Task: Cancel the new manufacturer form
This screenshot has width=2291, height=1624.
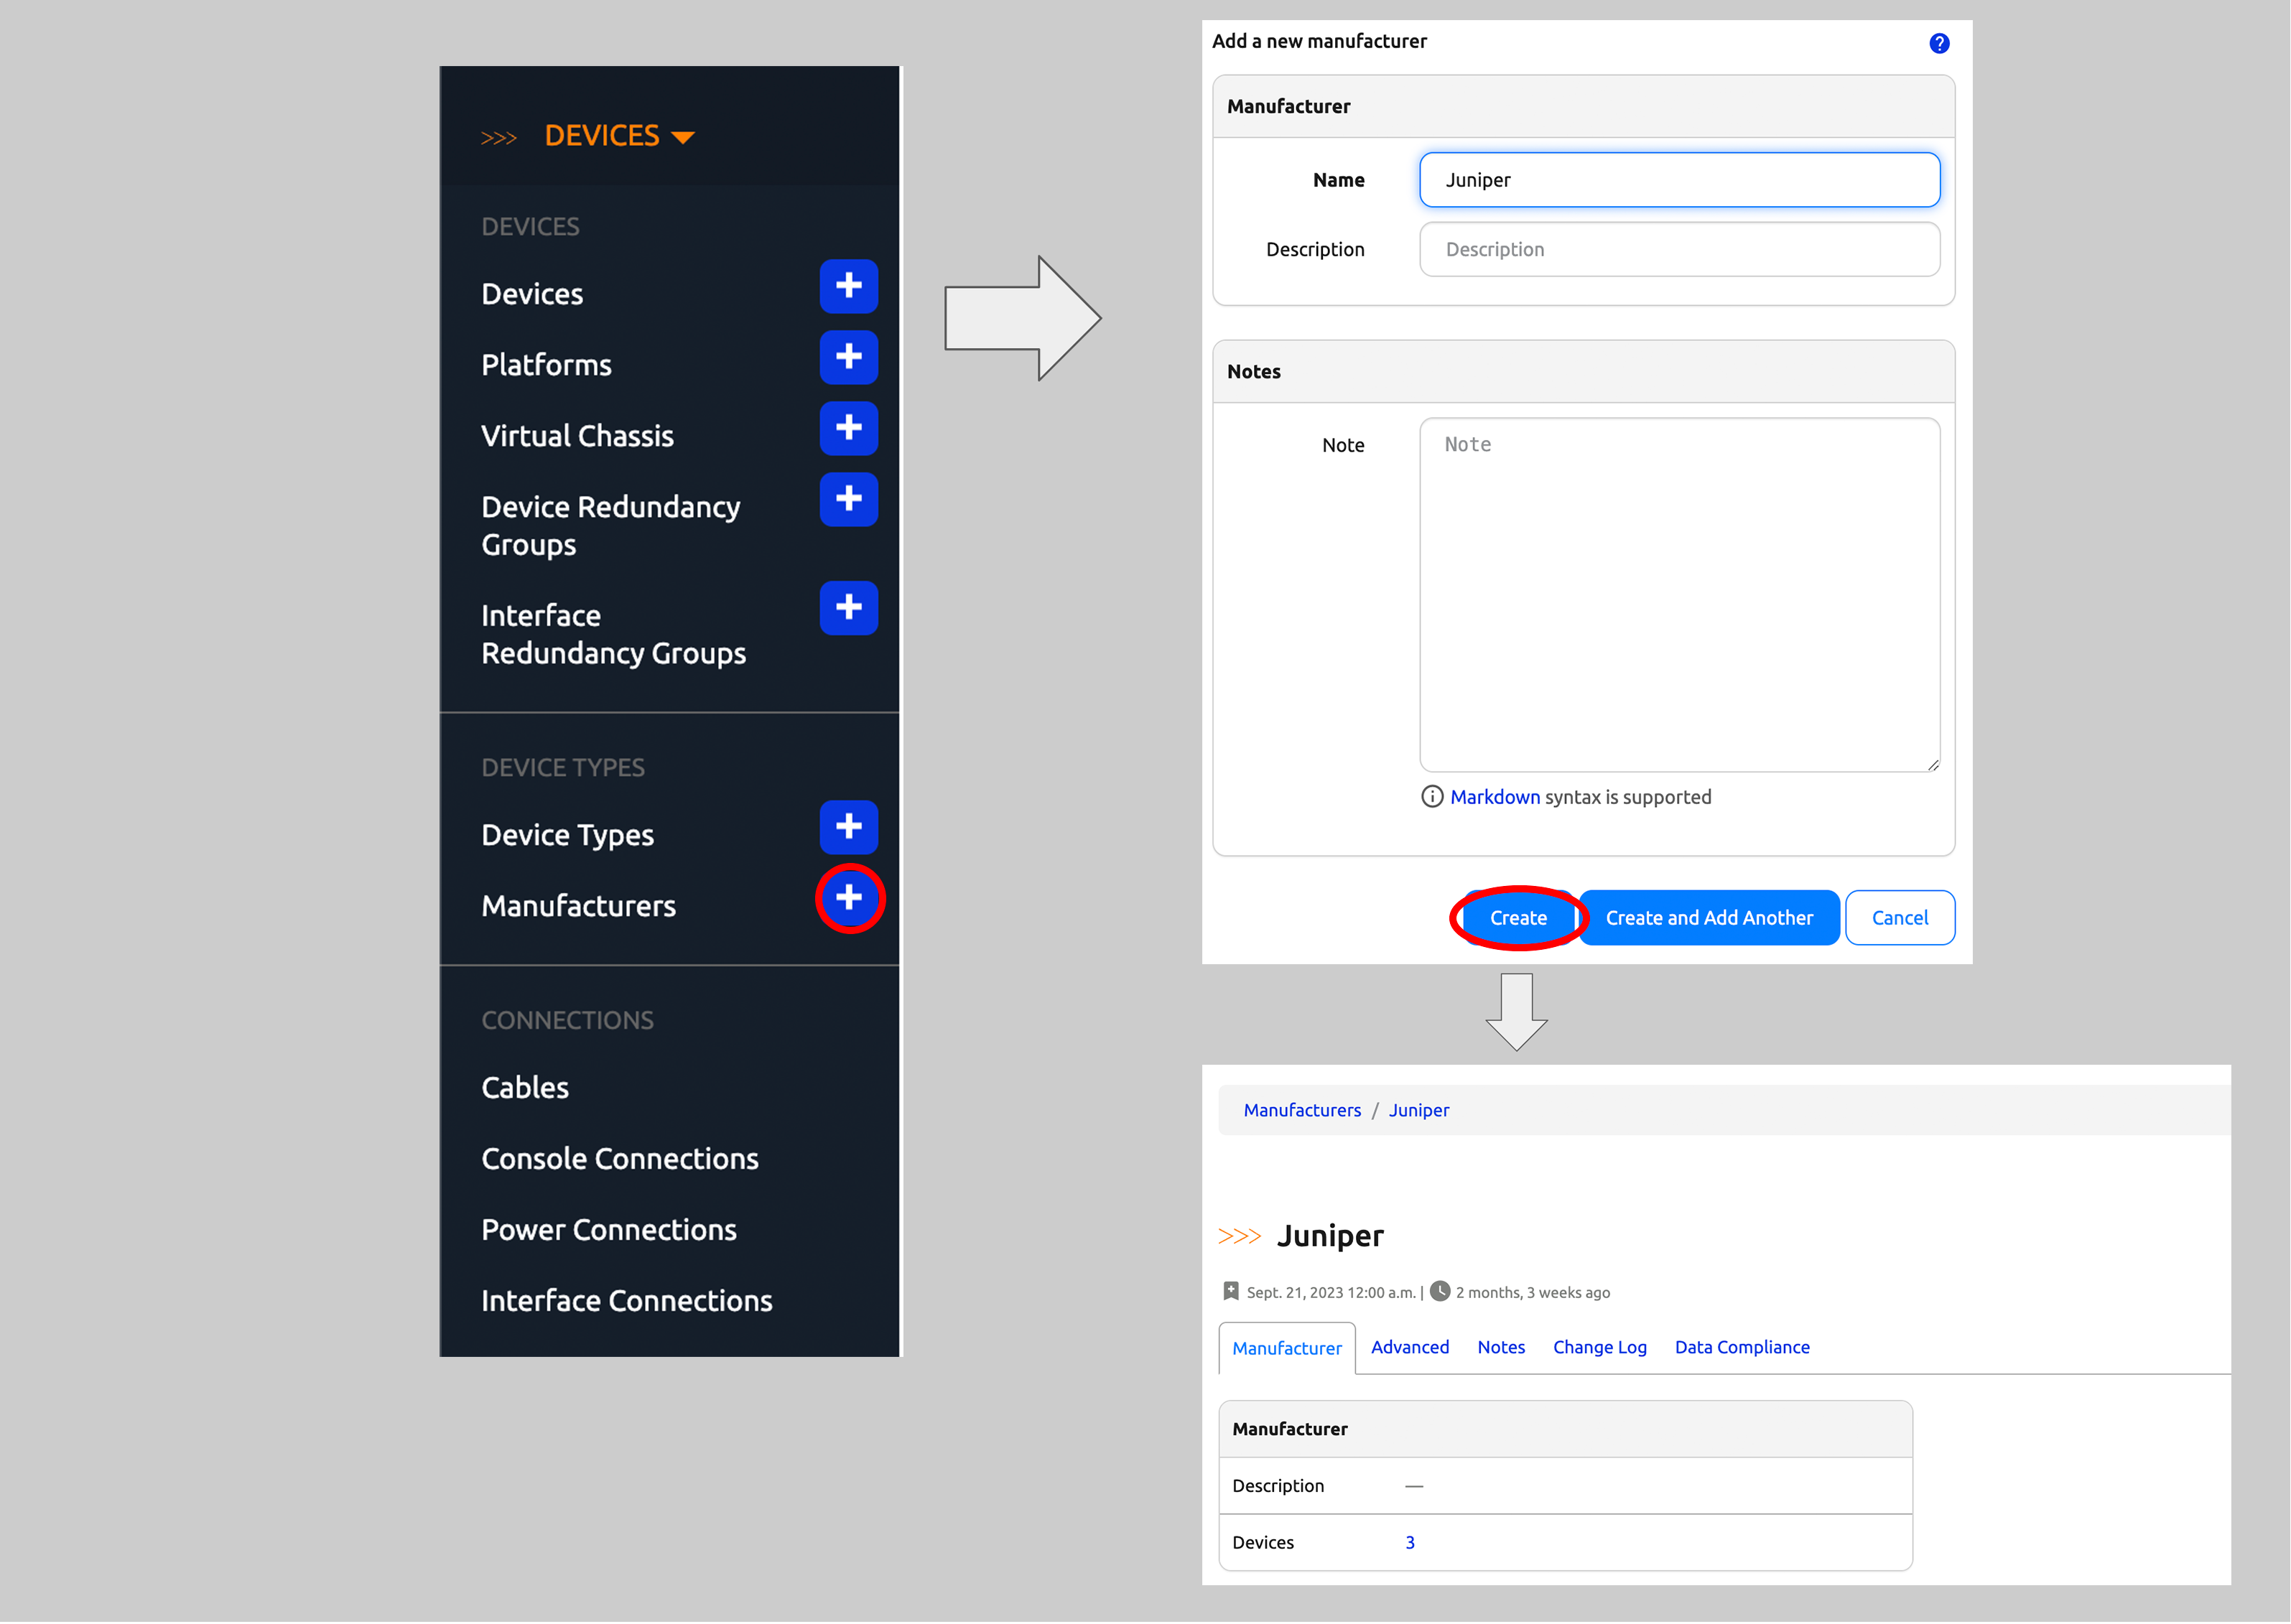Action: coord(1899,918)
